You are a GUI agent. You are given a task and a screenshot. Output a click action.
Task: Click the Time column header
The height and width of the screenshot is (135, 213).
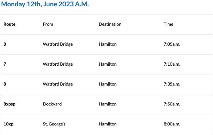tap(168, 24)
